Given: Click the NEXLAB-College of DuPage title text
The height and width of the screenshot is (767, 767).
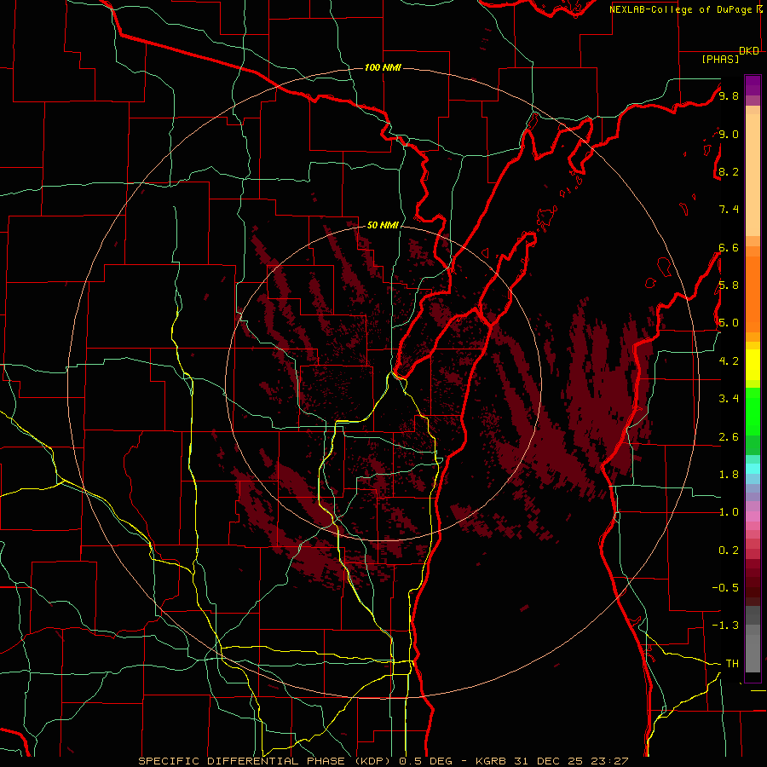Looking at the screenshot, I should (680, 9).
